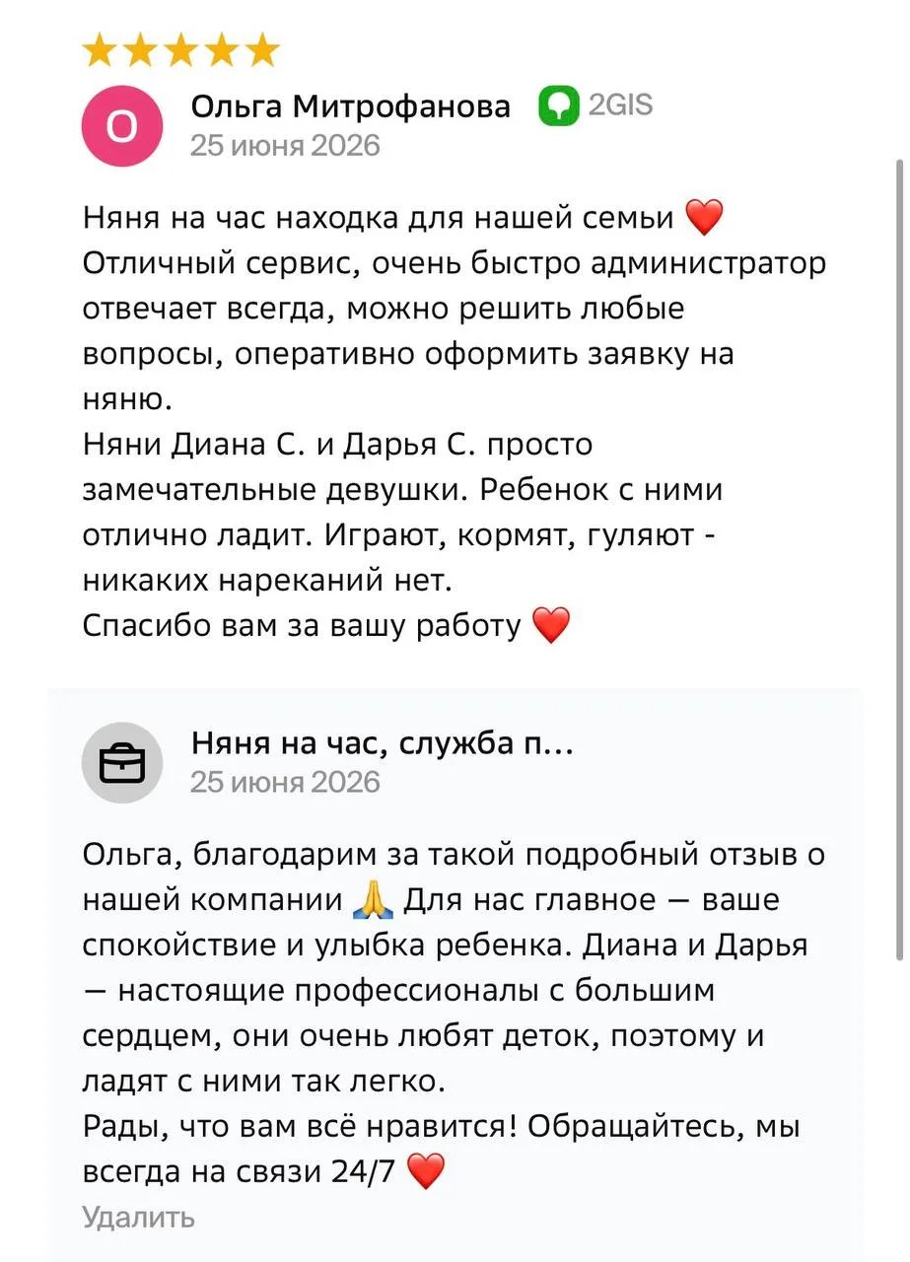Click the review text mentioning 'Няни Диана С.'
Viewport: 910px width, 1262px height.
point(403,512)
